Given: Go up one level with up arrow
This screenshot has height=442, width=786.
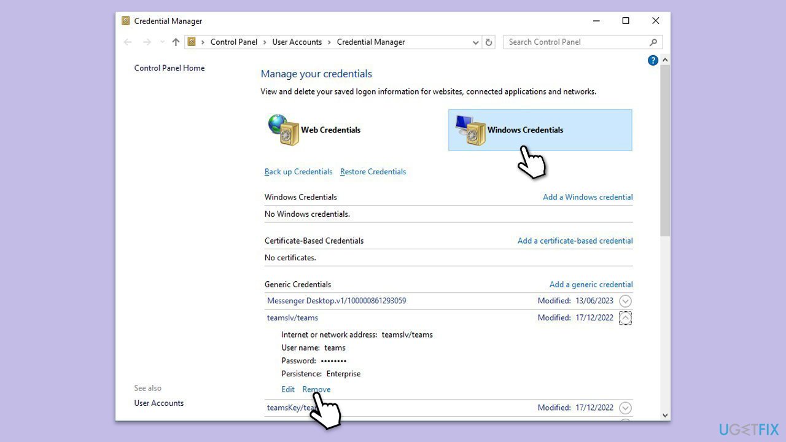Looking at the screenshot, I should tap(176, 42).
